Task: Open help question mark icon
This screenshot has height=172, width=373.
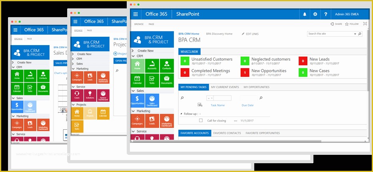Action: (326, 14)
